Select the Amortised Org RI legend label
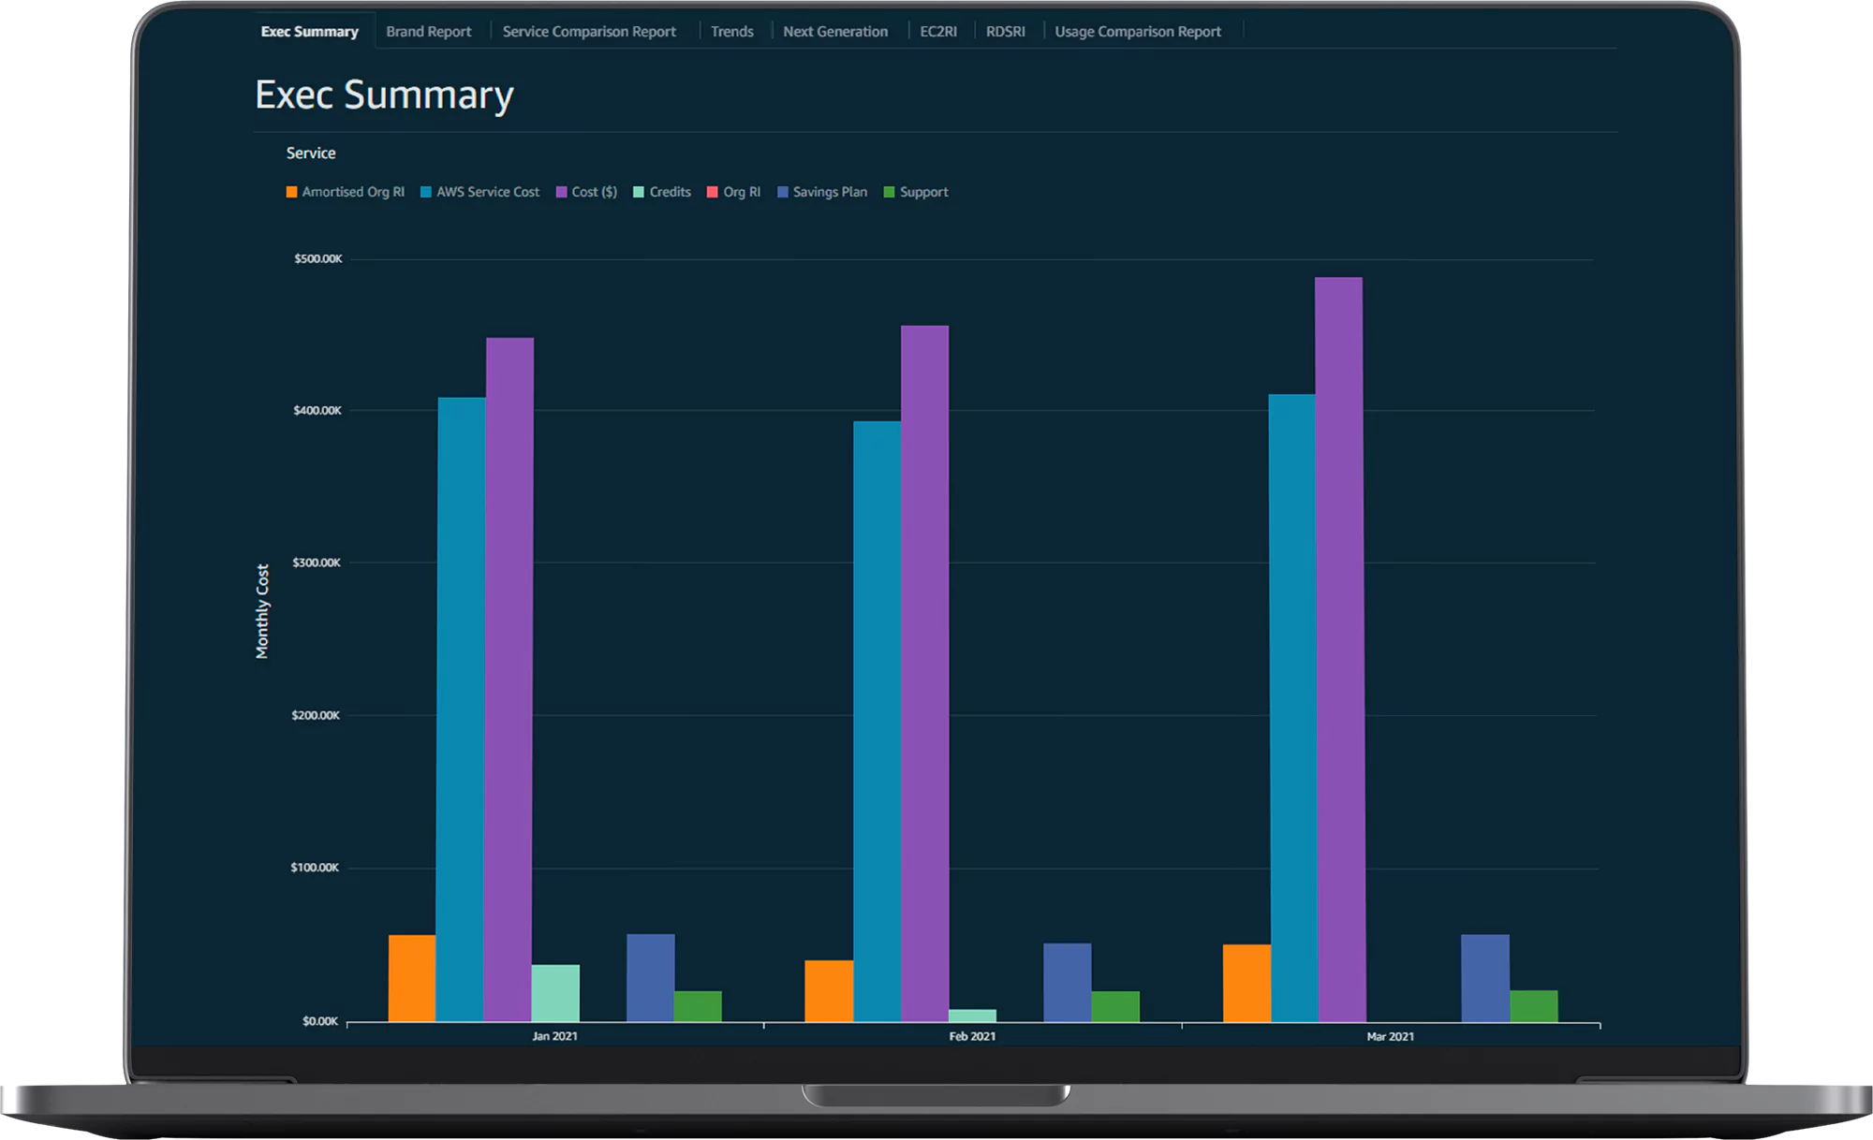Screen dimensions: 1873x1140 (353, 192)
